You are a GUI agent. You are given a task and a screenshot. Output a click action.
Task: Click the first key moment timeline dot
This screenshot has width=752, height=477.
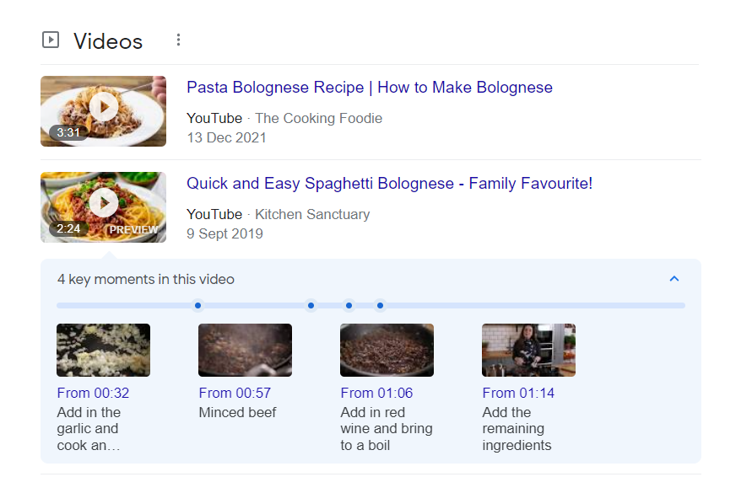(x=197, y=305)
